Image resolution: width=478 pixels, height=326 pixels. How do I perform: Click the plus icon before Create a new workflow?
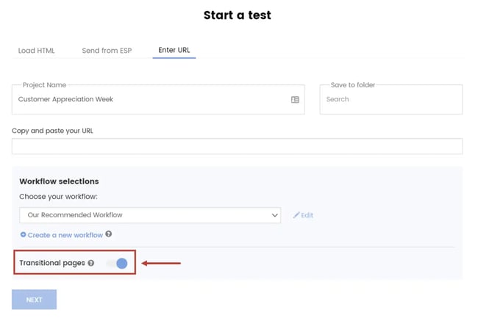23,235
